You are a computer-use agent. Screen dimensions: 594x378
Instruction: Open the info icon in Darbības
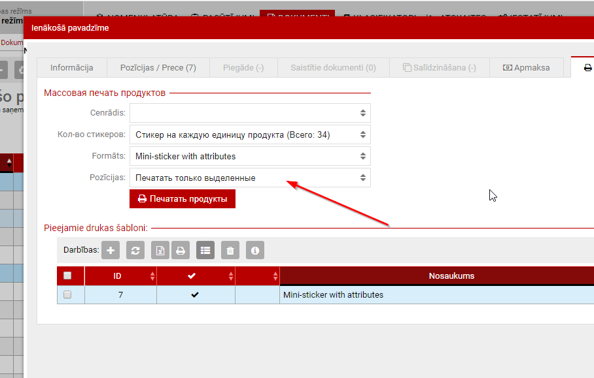click(x=255, y=250)
